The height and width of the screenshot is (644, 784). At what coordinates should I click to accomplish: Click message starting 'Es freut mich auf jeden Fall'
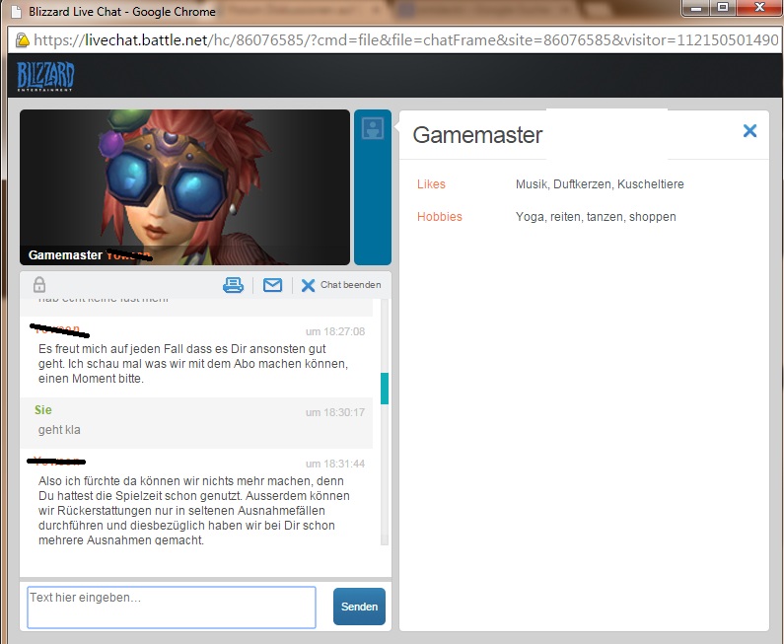[193, 364]
